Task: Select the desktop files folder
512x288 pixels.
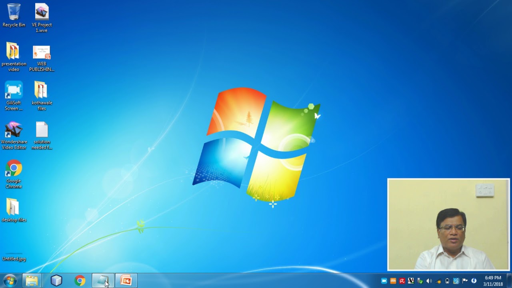Action: pyautogui.click(x=14, y=210)
